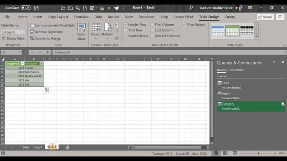
Task: Expand the Export dropdown arrow
Action: pyautogui.click(x=96, y=38)
